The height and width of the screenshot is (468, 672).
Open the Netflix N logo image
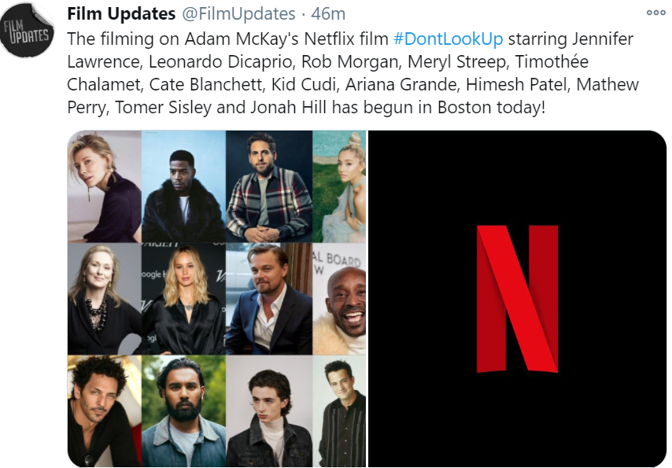click(x=517, y=299)
